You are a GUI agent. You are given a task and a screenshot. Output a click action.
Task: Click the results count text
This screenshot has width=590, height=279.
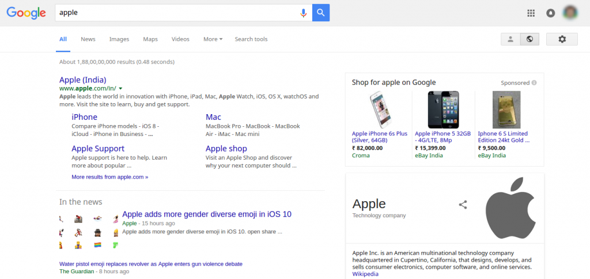click(x=117, y=62)
